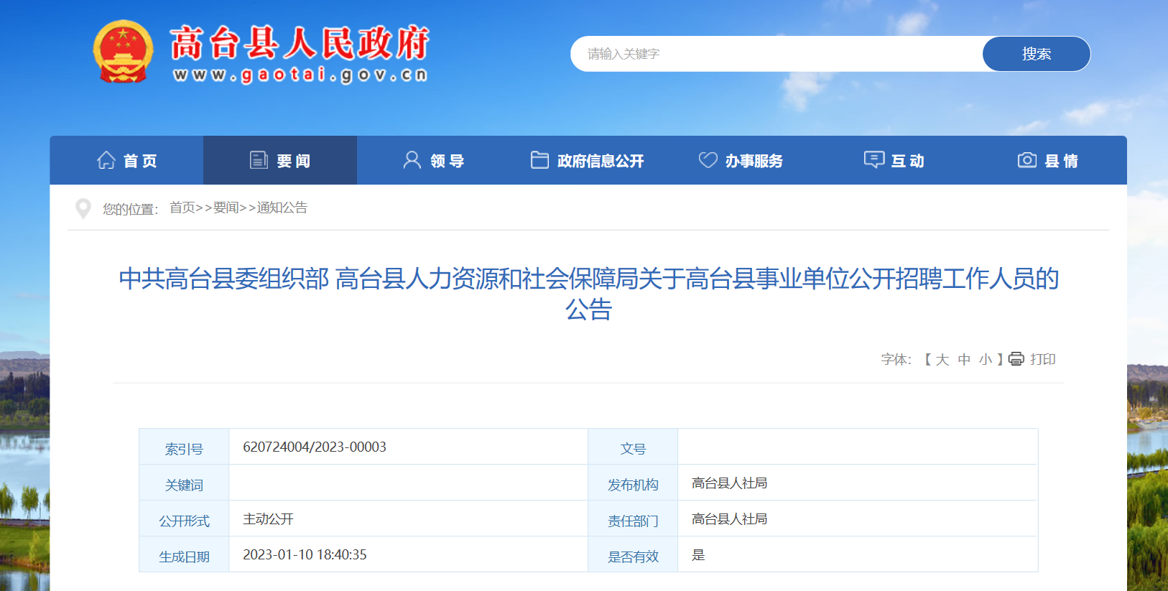Click the printer icon
Screen dimensions: 1168x591
(1016, 359)
